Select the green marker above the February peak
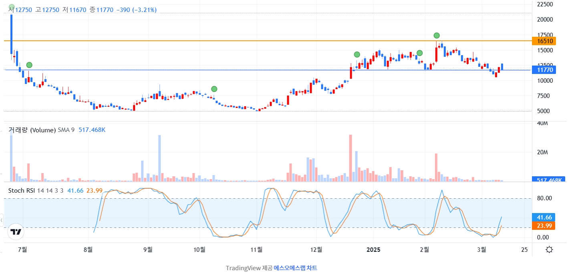 click(x=437, y=35)
